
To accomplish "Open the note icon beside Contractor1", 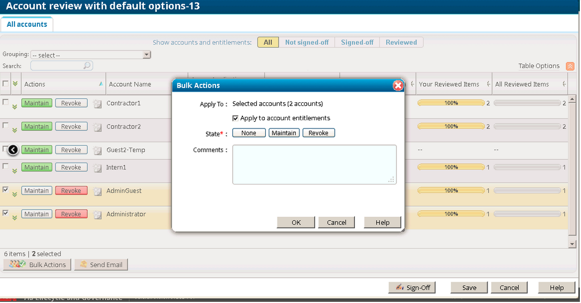I will coord(97,103).
